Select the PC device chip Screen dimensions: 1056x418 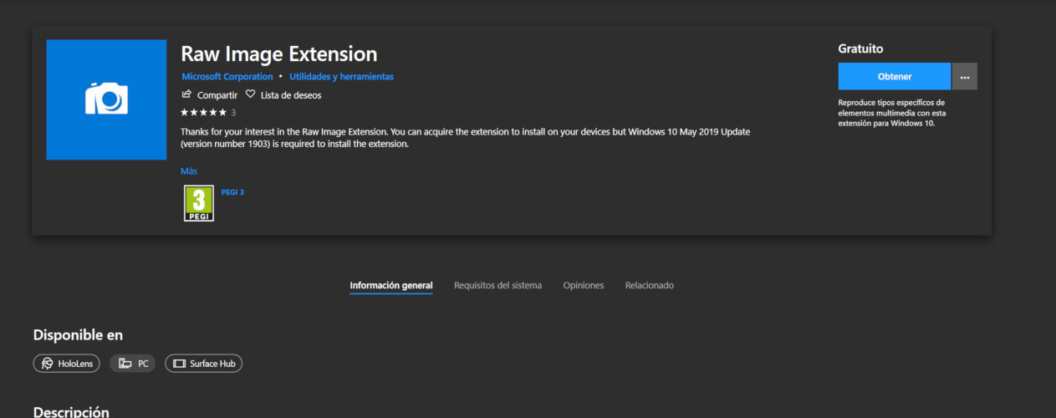pos(132,364)
